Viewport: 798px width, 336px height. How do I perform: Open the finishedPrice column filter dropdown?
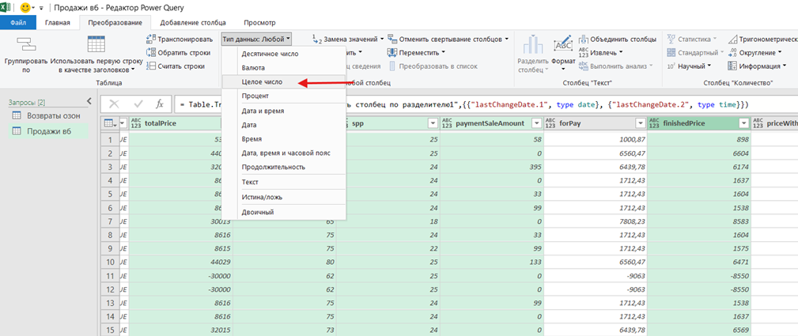[743, 123]
